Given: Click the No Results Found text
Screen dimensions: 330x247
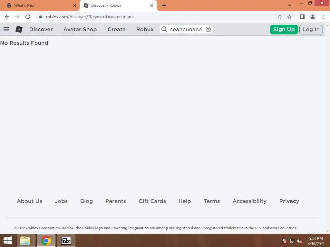Looking at the screenshot, I should (x=24, y=43).
